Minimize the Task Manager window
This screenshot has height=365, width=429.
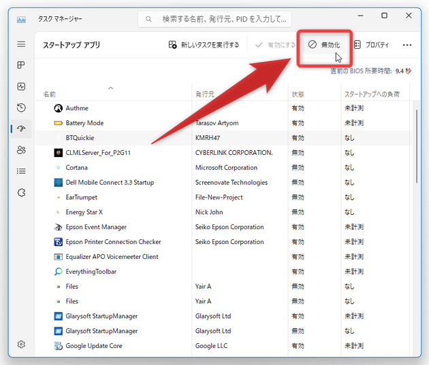coord(360,16)
